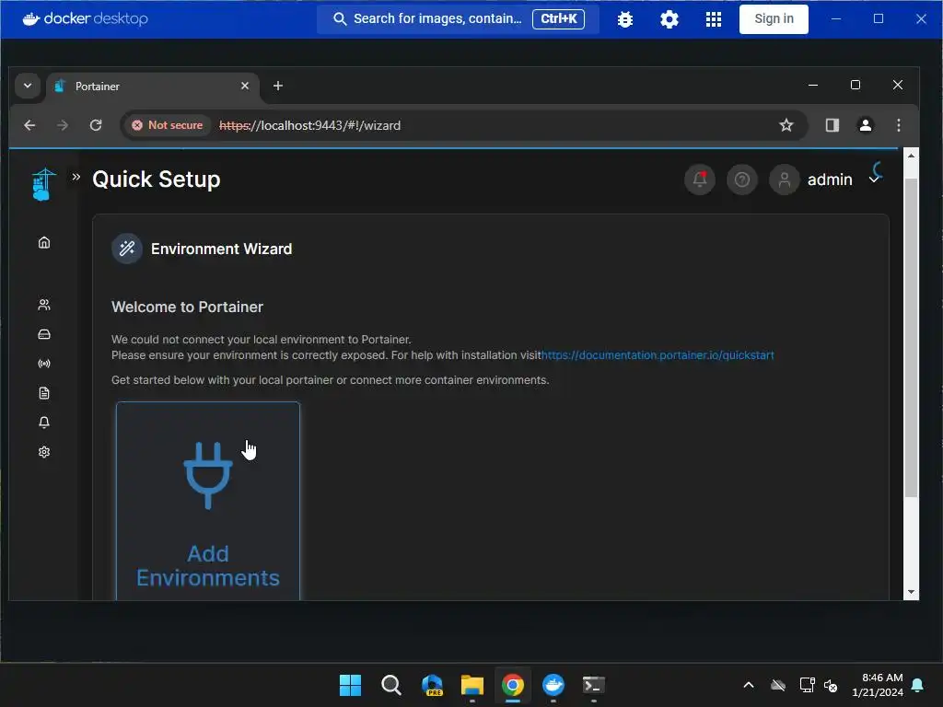Screen dimensions: 943x707
Task: Open header notifications bell with red dot
Action: 700,180
